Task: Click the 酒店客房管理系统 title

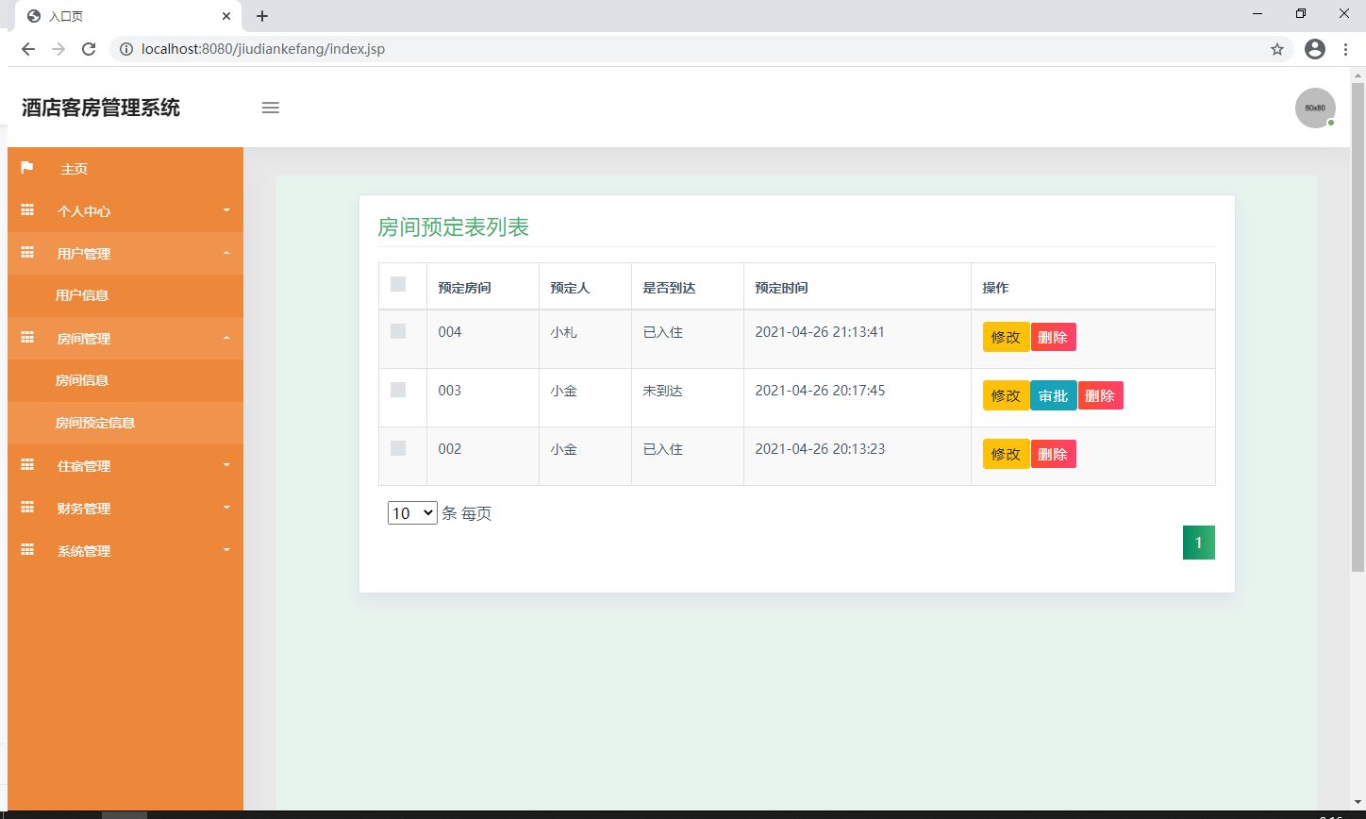Action: tap(101, 108)
